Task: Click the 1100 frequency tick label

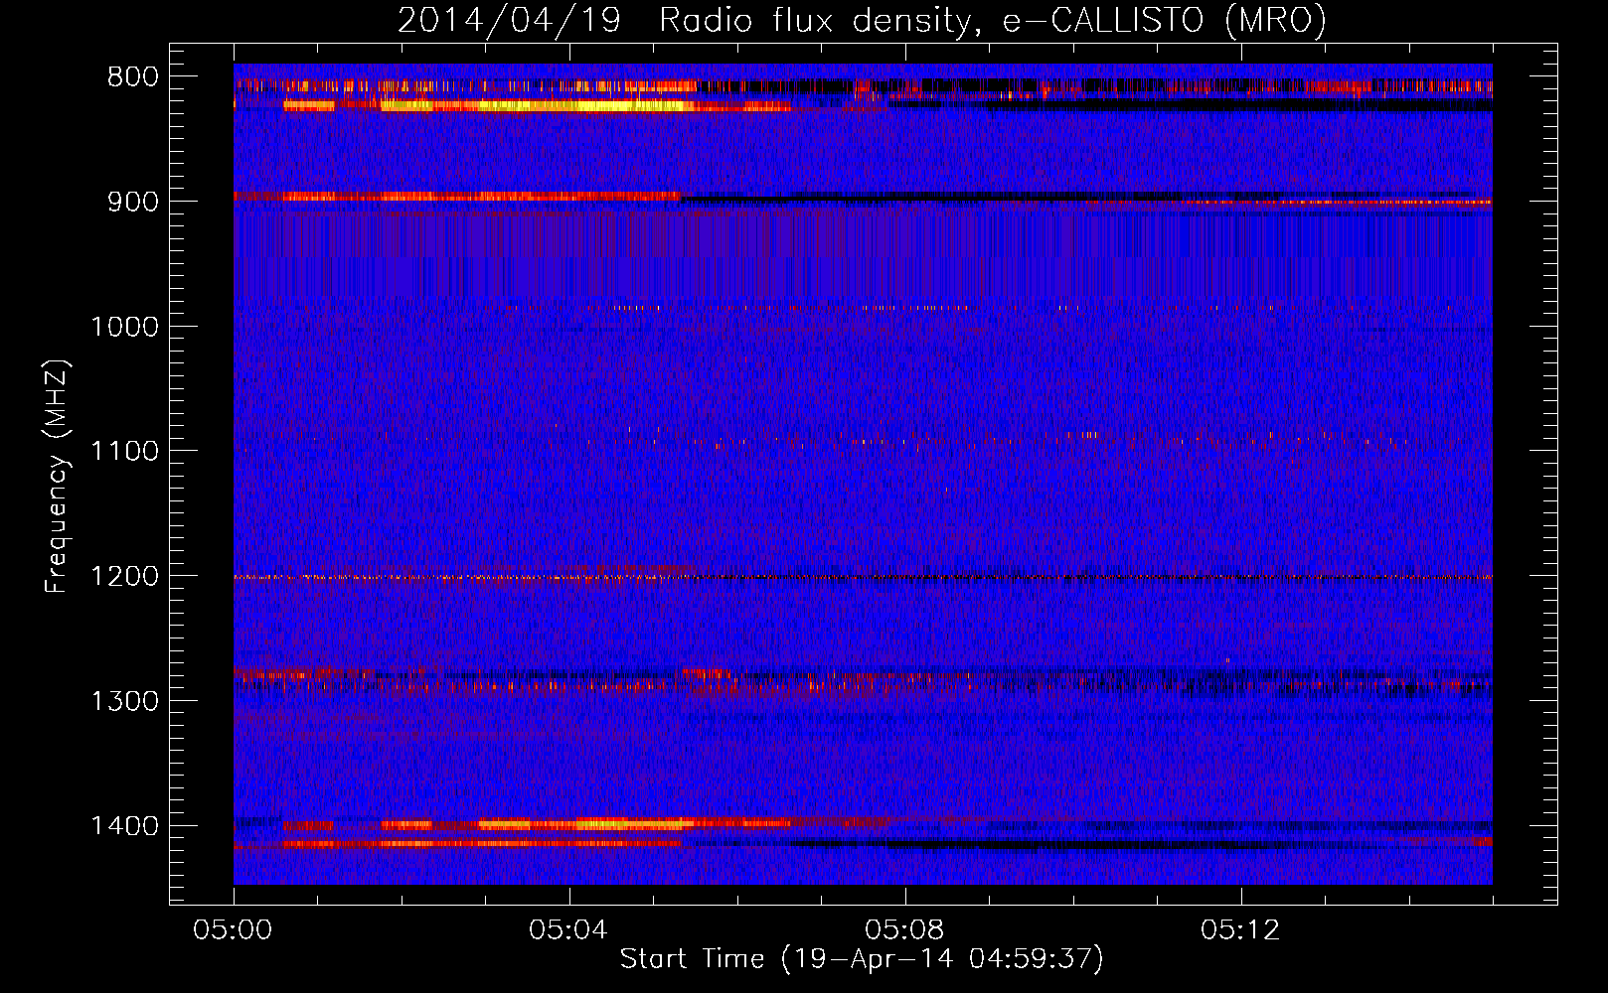Action: (124, 452)
